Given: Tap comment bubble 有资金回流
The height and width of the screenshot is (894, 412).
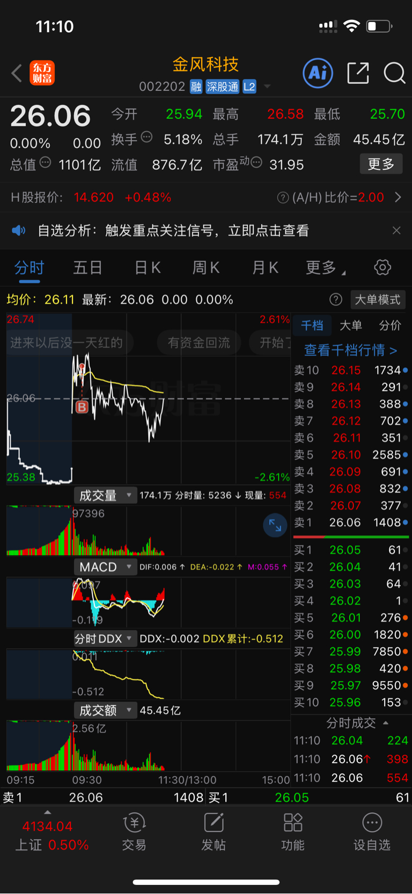Looking at the screenshot, I should pyautogui.click(x=198, y=343).
